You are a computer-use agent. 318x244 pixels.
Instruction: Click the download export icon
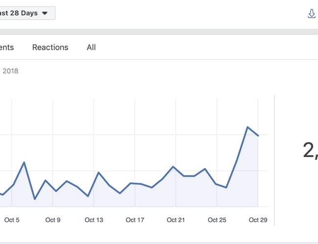coord(312,13)
